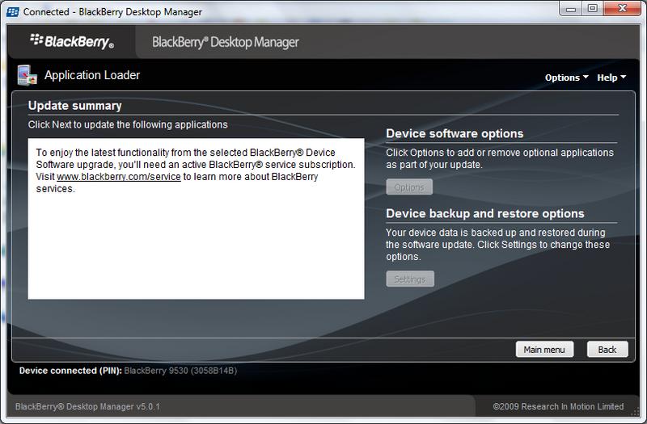The height and width of the screenshot is (424, 647).
Task: Click the BlackBerry logo in the header
Action: click(x=72, y=42)
